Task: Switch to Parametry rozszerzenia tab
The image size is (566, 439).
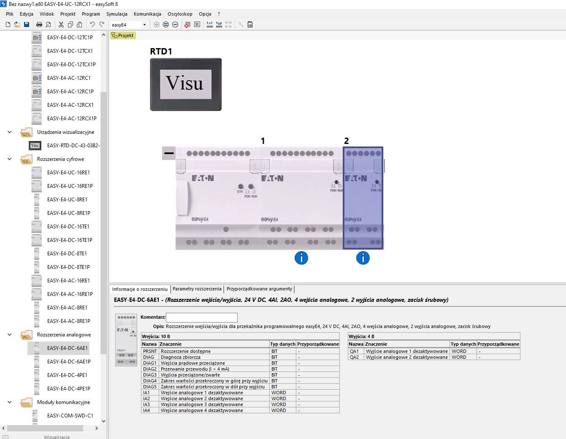Action: (x=197, y=289)
